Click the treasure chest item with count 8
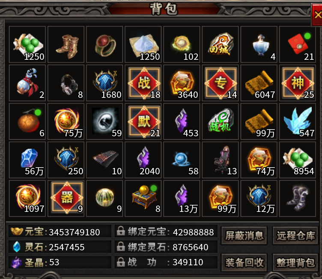322x279 pixels. 143,198
